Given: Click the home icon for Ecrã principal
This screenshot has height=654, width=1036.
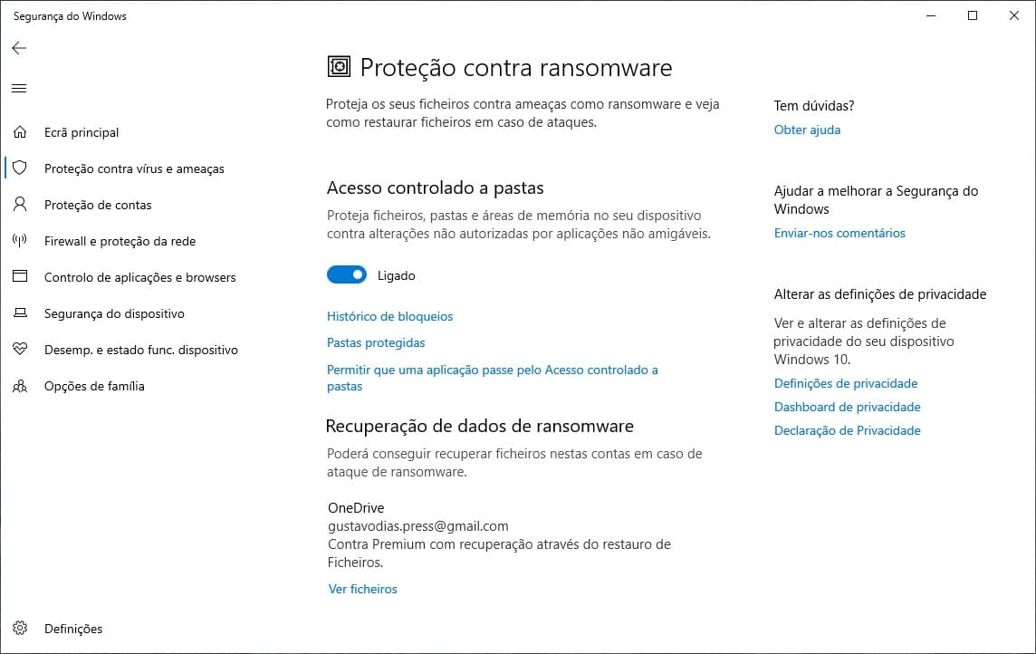Looking at the screenshot, I should 20,132.
